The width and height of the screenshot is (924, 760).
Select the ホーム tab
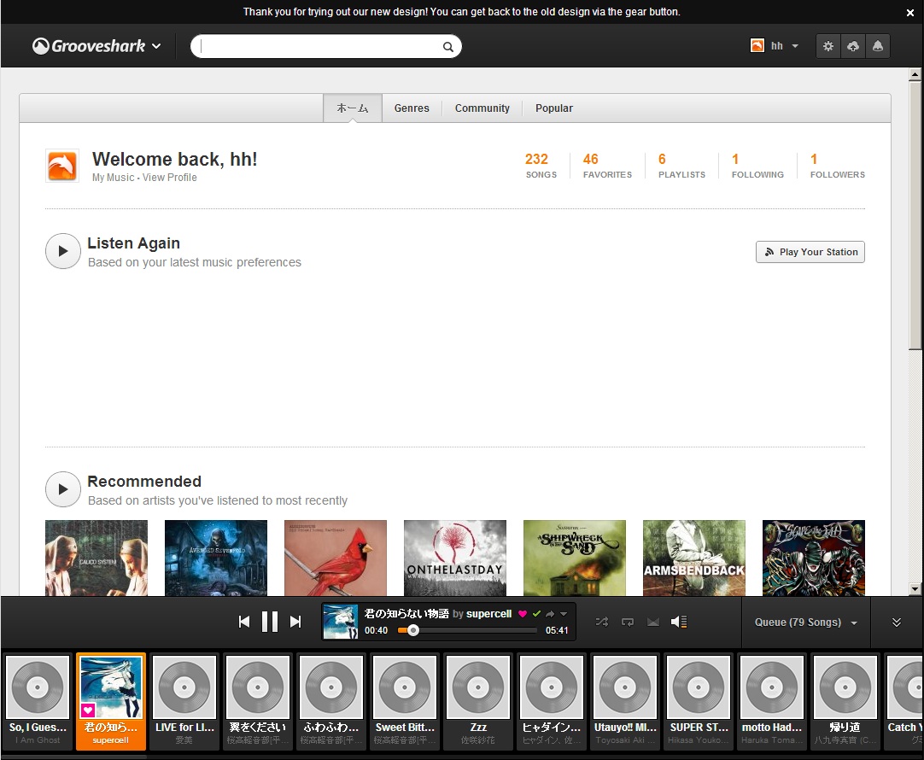click(353, 108)
